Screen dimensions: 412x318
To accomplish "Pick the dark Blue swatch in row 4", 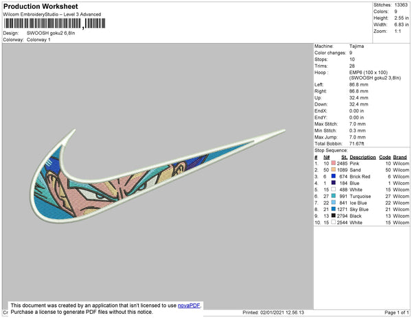I will point(334,183).
